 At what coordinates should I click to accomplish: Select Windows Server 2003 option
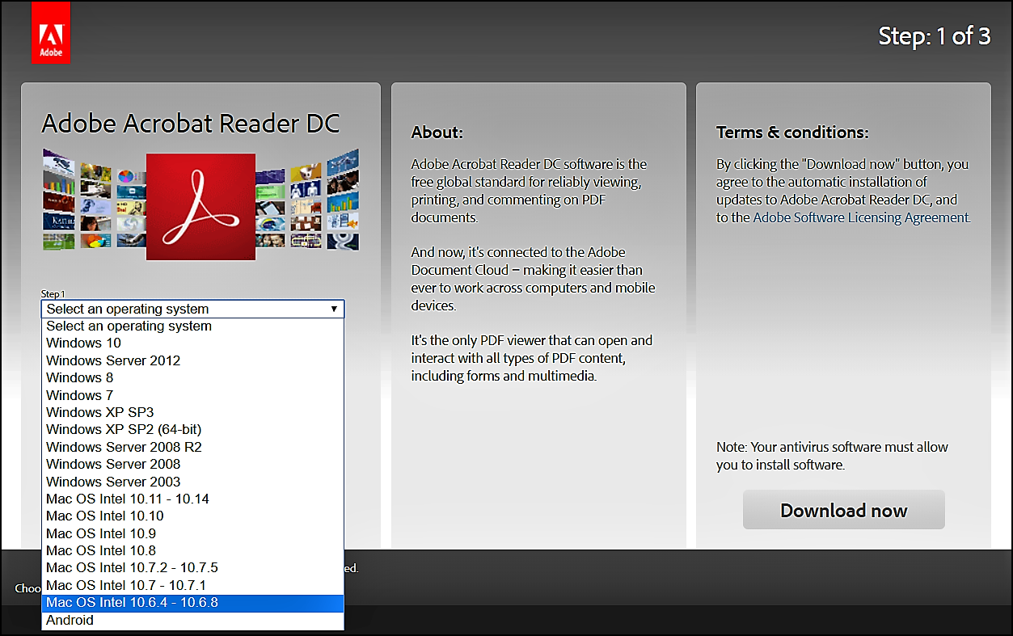(192, 482)
